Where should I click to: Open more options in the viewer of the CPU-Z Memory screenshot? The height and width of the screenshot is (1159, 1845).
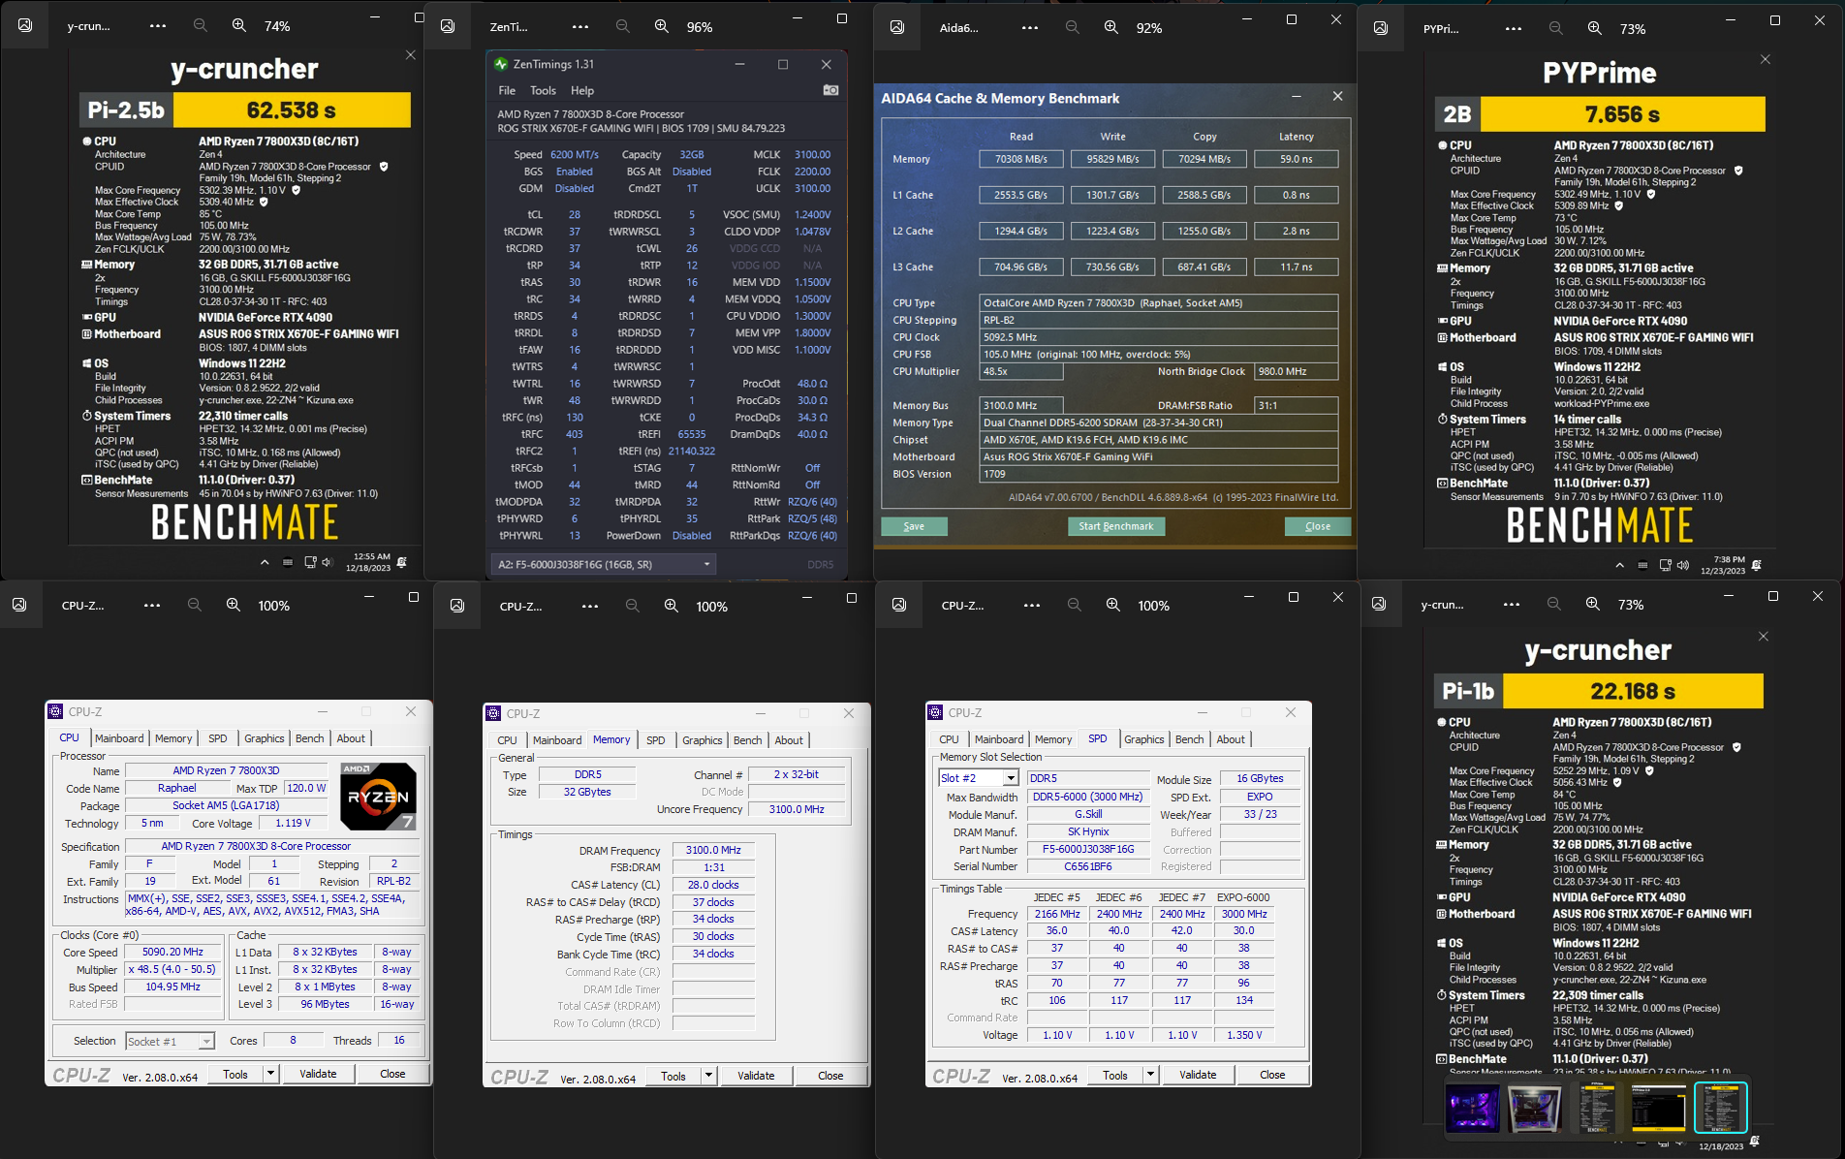[x=589, y=606]
